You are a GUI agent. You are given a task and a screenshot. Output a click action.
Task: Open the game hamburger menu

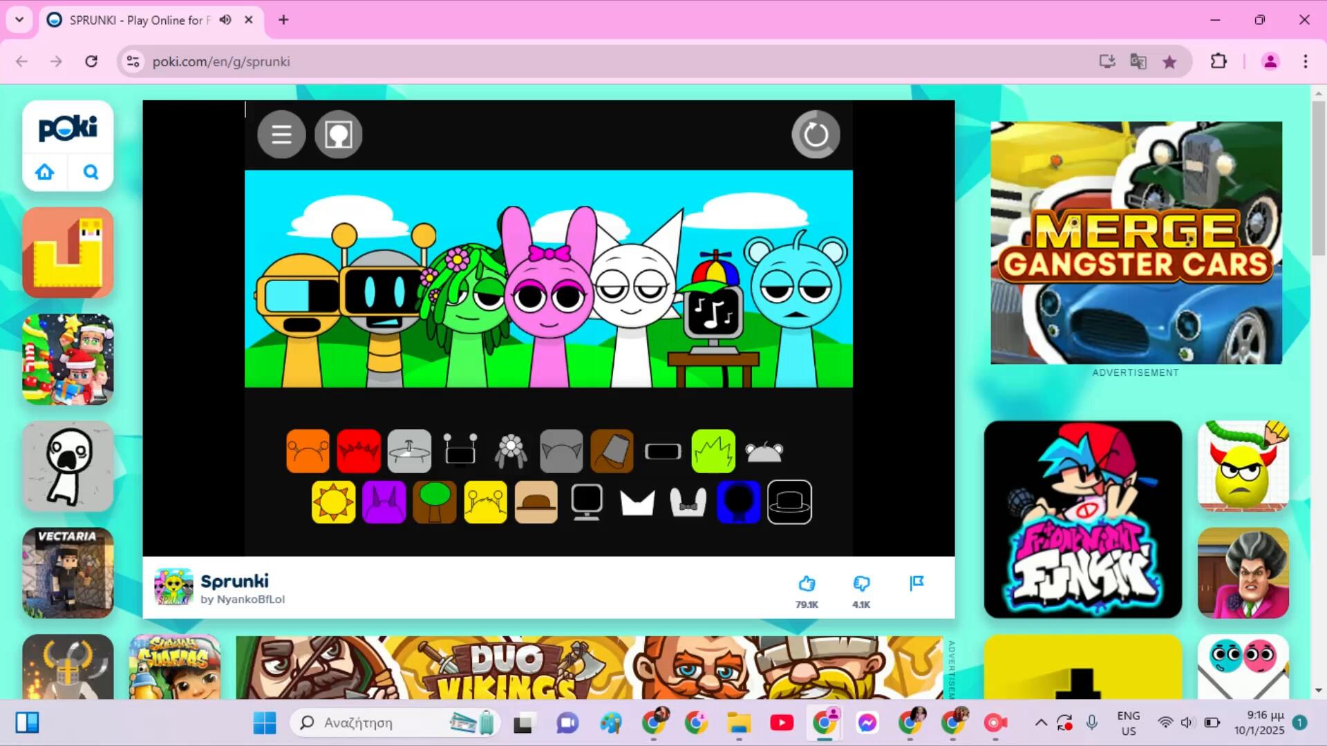(281, 135)
